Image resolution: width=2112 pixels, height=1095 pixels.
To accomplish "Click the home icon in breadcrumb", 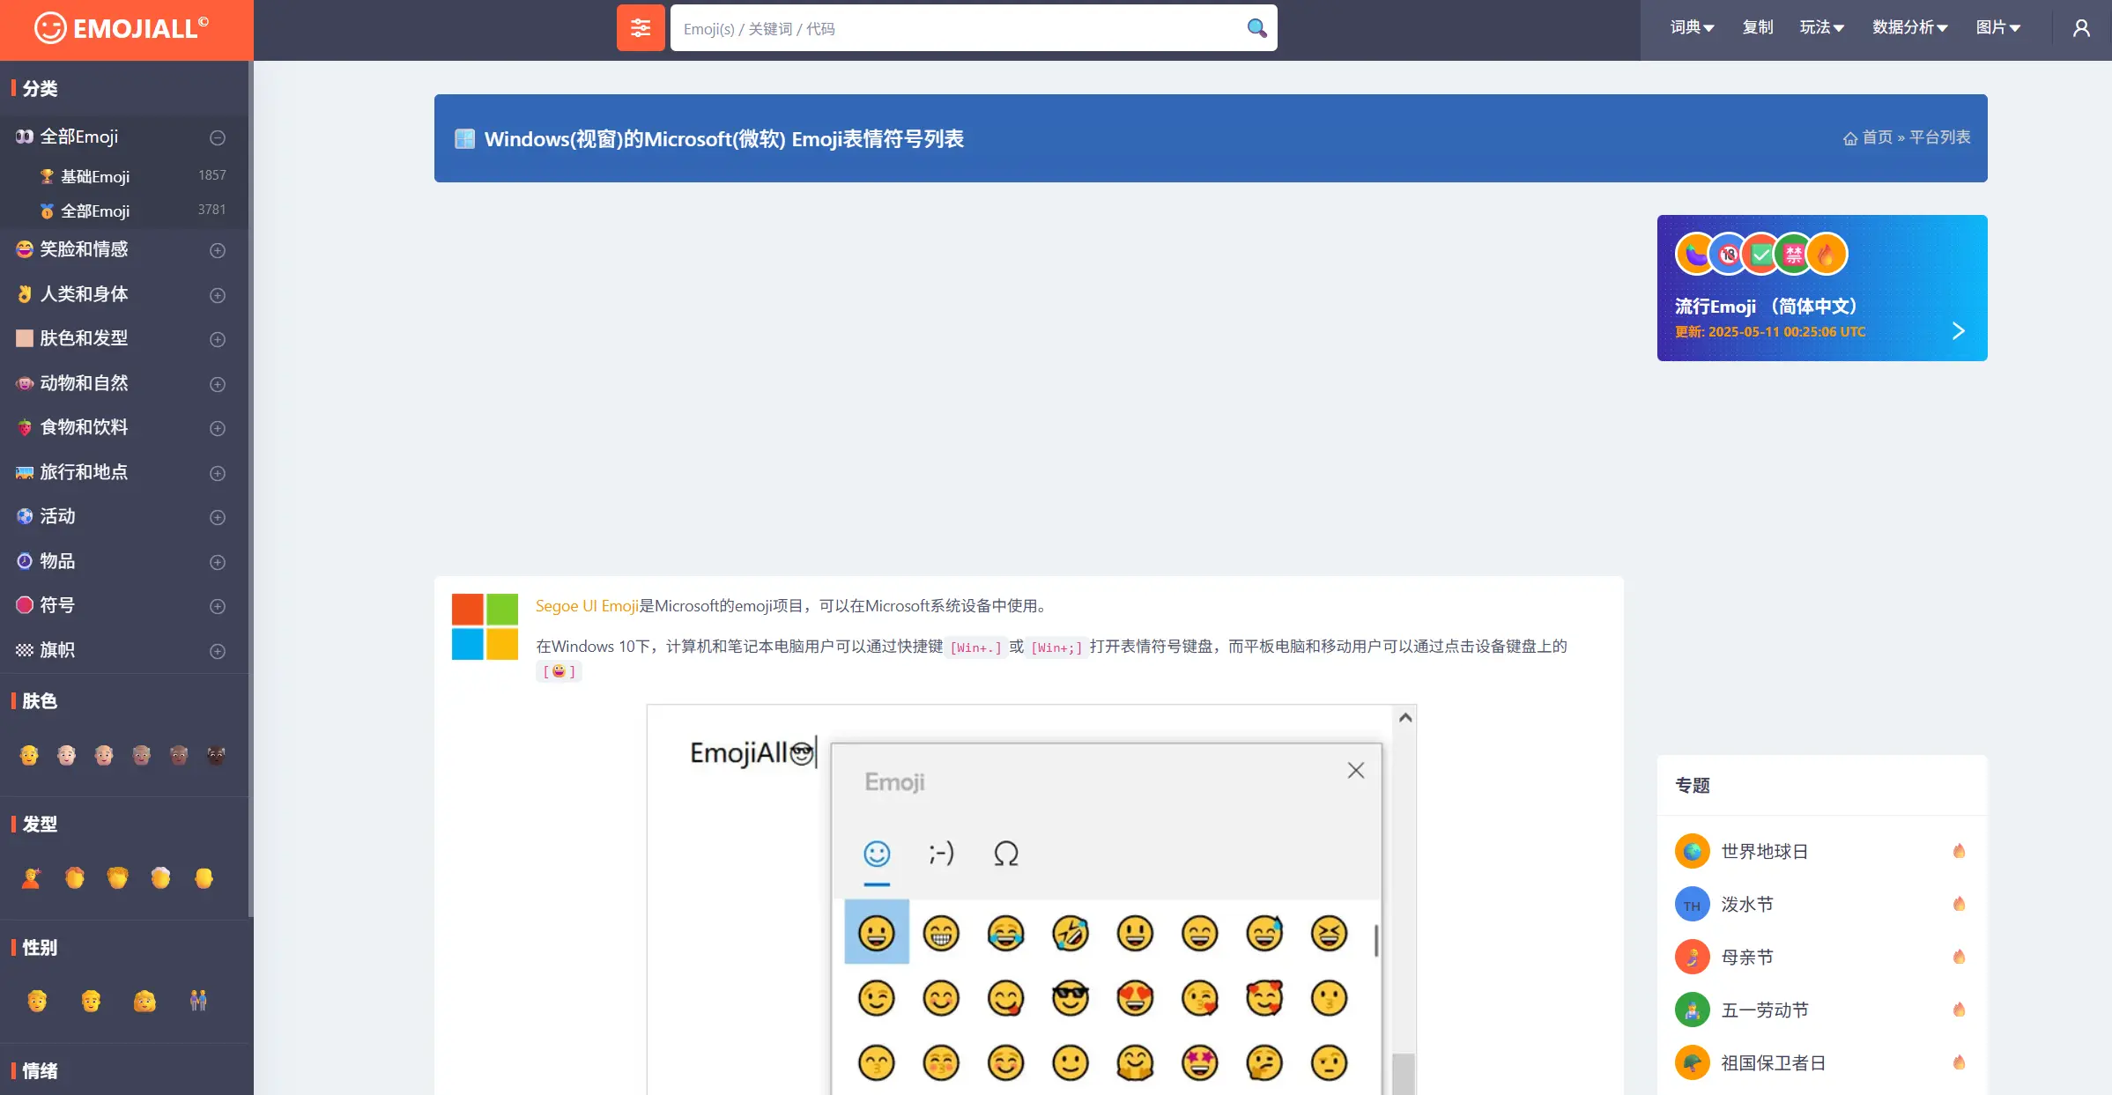I will click(1850, 138).
